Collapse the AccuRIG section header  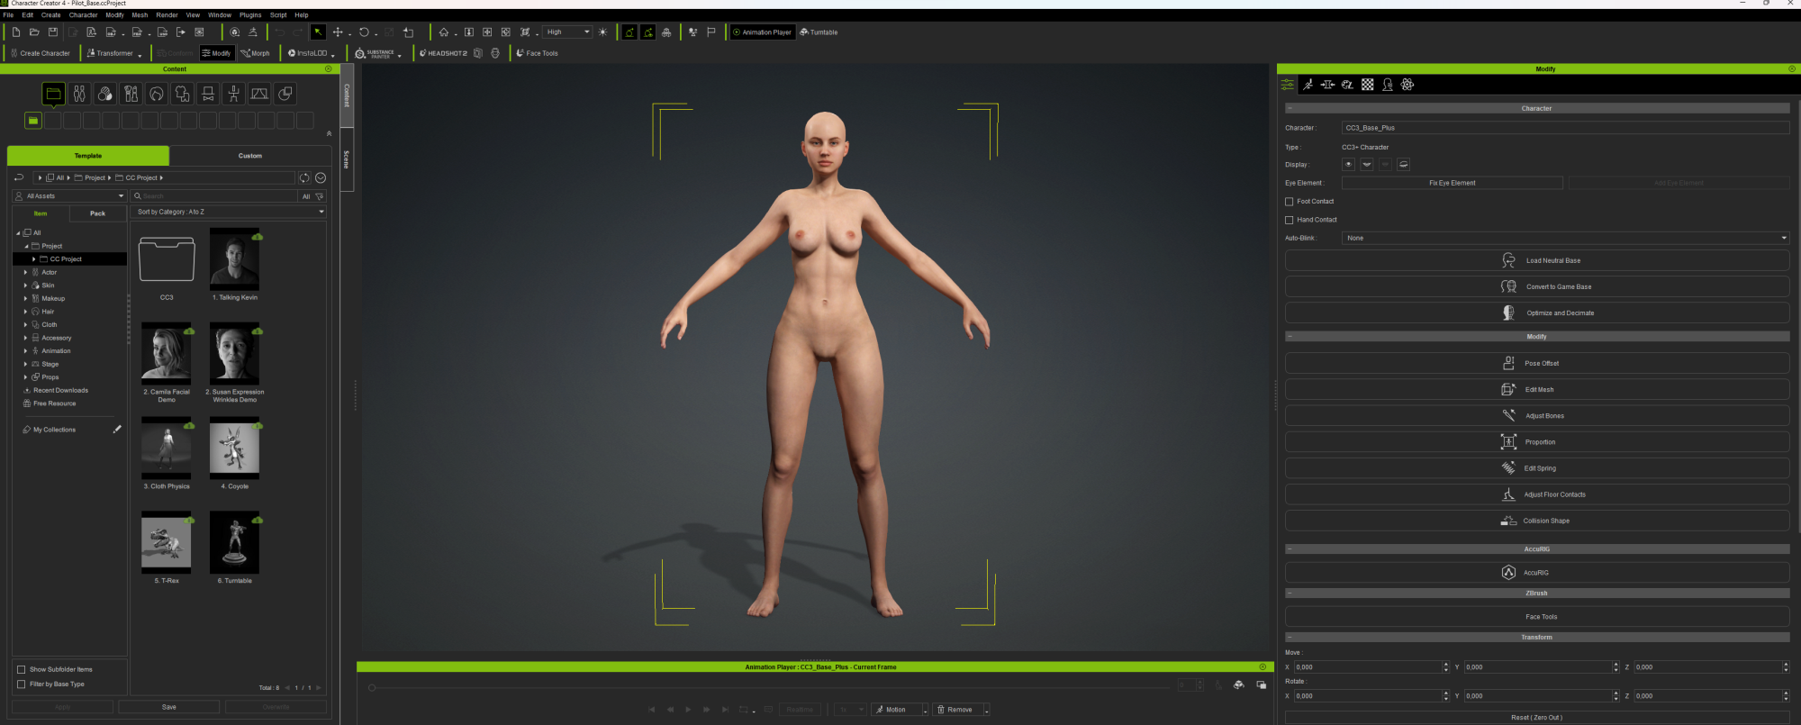1290,548
